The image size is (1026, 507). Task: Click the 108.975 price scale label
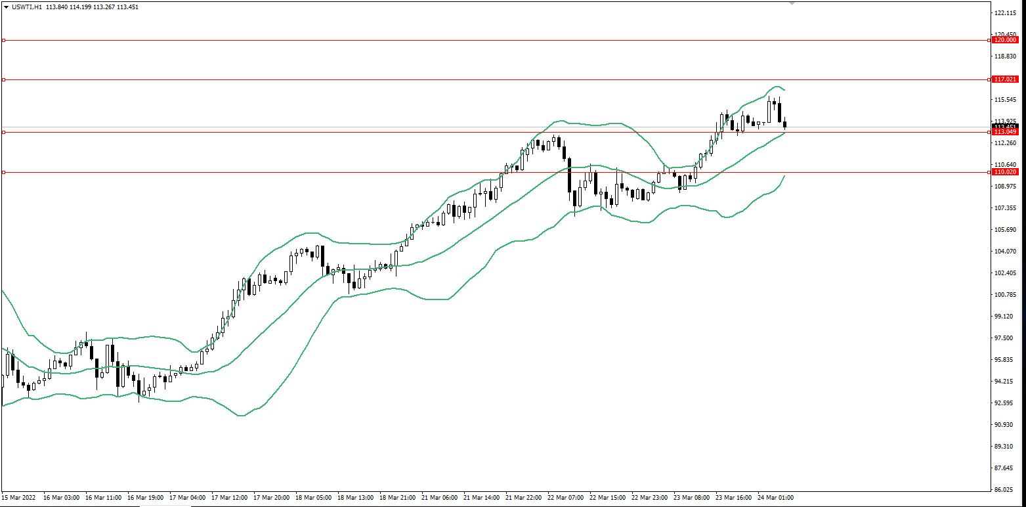click(1005, 187)
